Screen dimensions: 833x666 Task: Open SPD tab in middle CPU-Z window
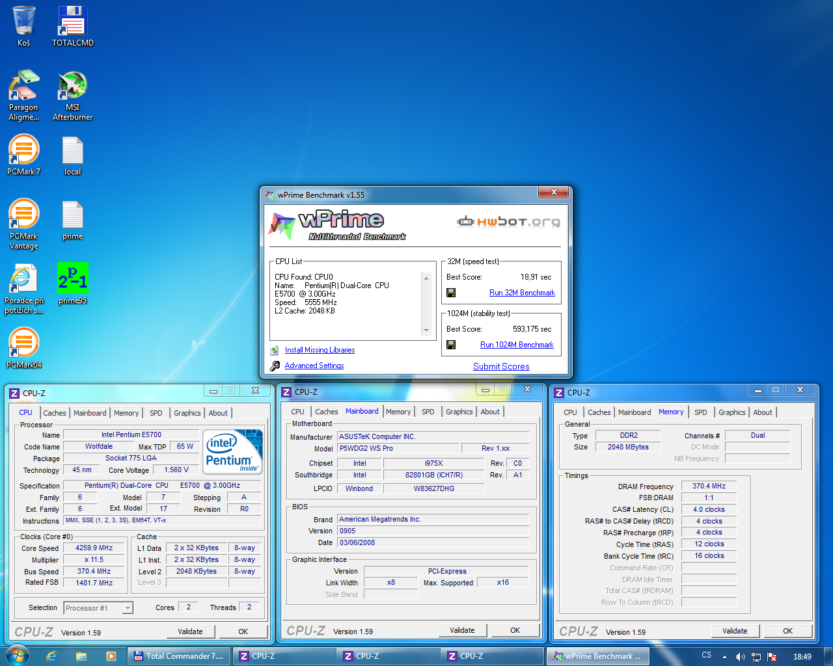point(428,412)
